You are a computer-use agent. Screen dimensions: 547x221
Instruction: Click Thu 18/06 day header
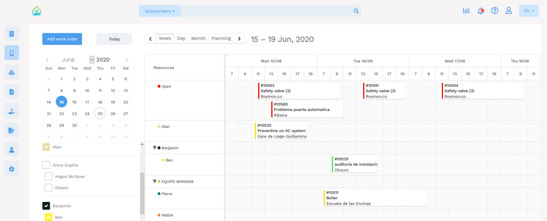click(x=520, y=61)
